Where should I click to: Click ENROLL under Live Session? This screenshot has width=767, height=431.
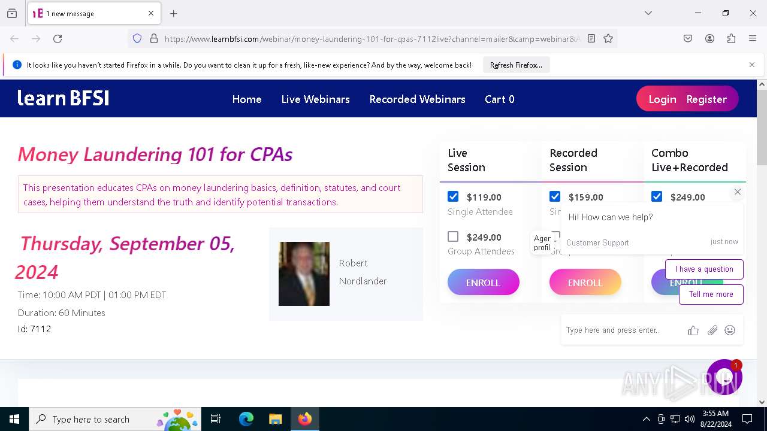coord(483,283)
